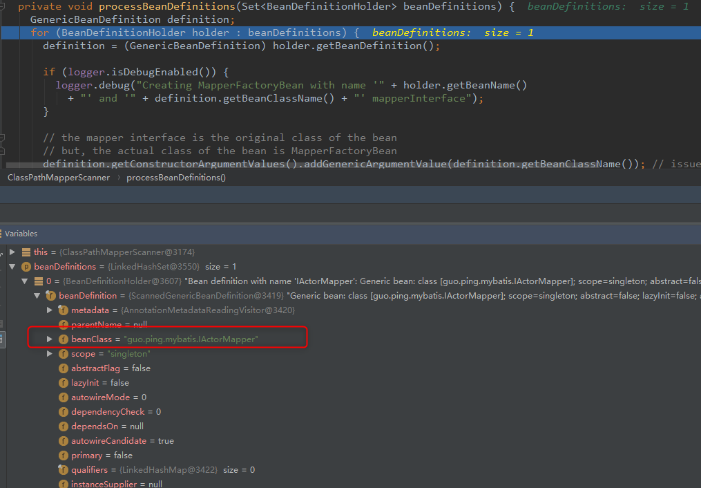The height and width of the screenshot is (488, 701).
Task: Select the beanClass 'guo.ping.mybatis.IActorMapper' value
Action: click(191, 339)
